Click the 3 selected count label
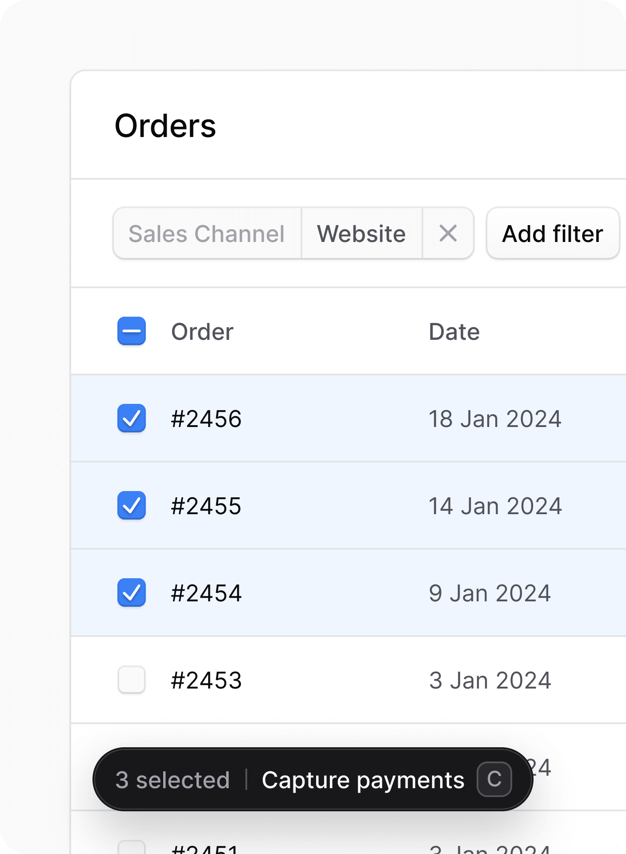The height and width of the screenshot is (854, 626). [x=173, y=780]
